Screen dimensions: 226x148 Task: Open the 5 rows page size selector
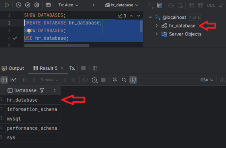click(x=49, y=80)
